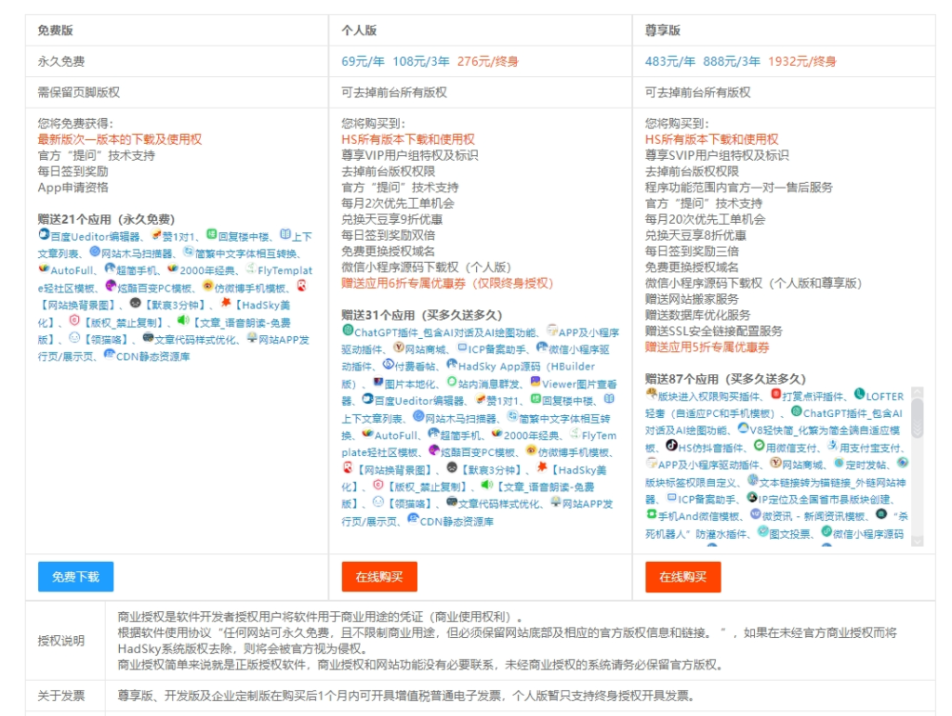
Task: Open the 简繁中文字体相互转换 link in 免费版 column
Action: click(x=245, y=254)
